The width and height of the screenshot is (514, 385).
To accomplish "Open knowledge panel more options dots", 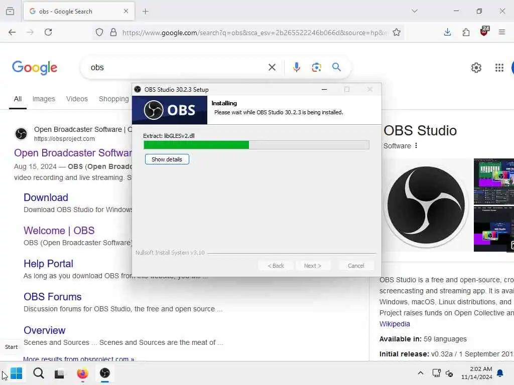I will pos(416,145).
